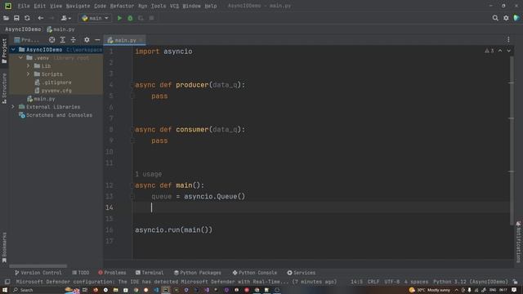Open the VCS menu

[x=174, y=6]
